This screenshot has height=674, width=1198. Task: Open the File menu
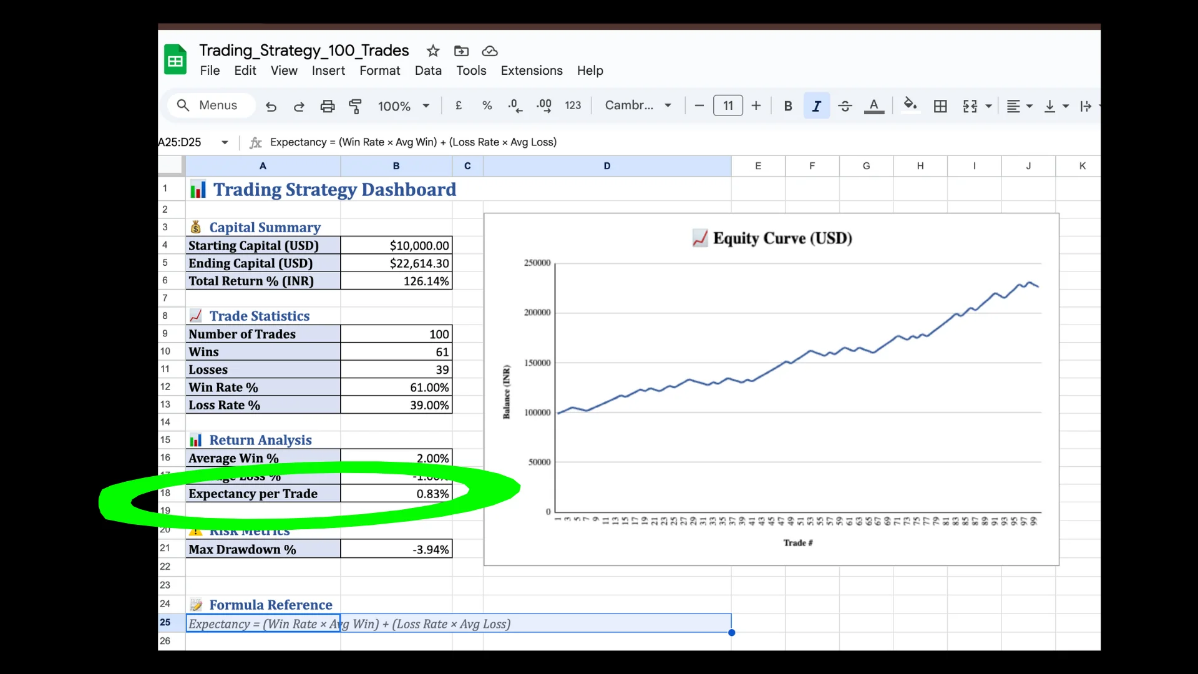(x=210, y=71)
